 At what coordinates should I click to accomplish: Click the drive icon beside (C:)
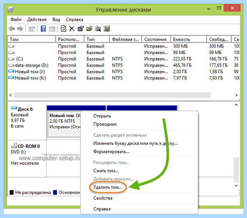11,59
